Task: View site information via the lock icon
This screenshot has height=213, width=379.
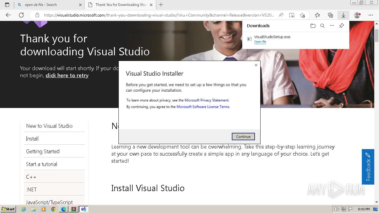Action: coord(37,15)
